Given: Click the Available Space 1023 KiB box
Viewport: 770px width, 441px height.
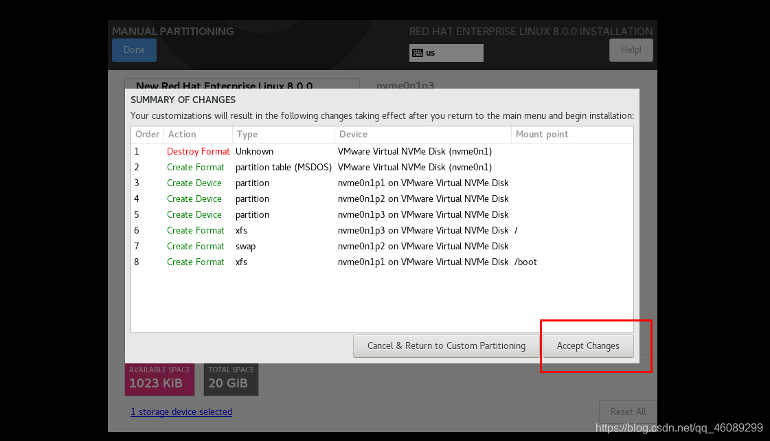Looking at the screenshot, I should coord(159,379).
